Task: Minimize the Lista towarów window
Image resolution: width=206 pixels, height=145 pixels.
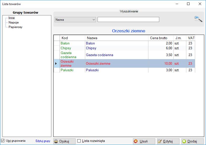Action: pyautogui.click(x=177, y=4)
